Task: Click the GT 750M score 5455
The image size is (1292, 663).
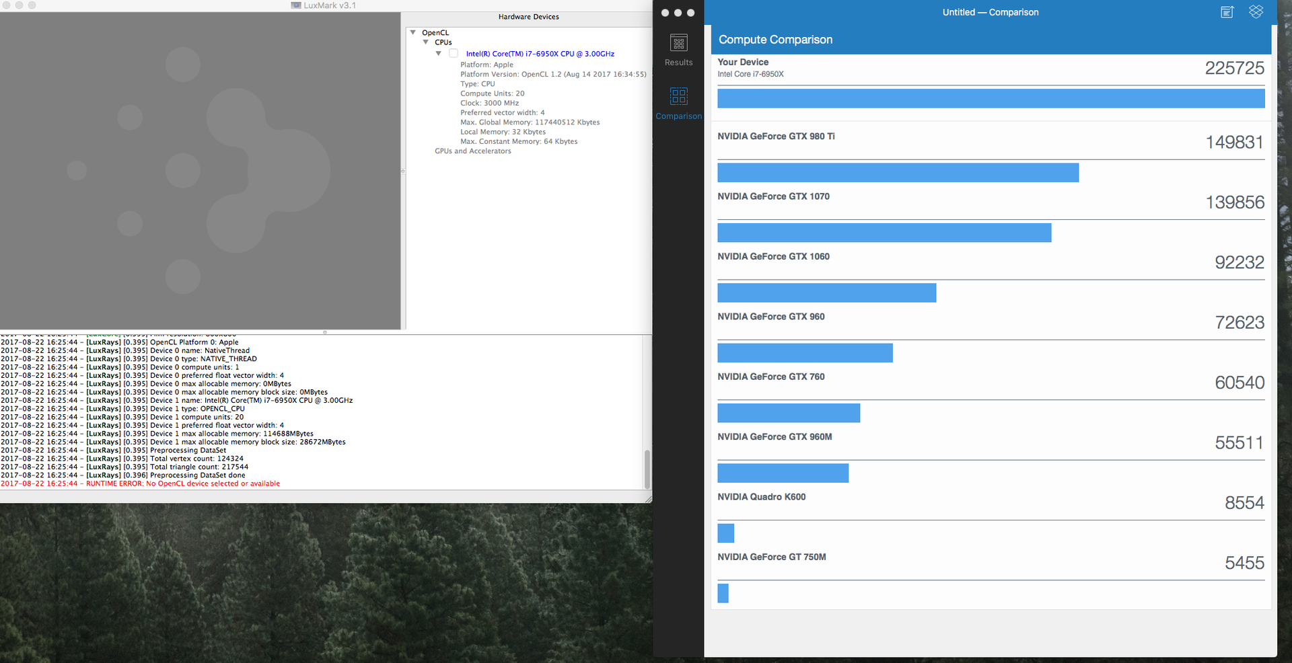Action: click(x=1245, y=563)
